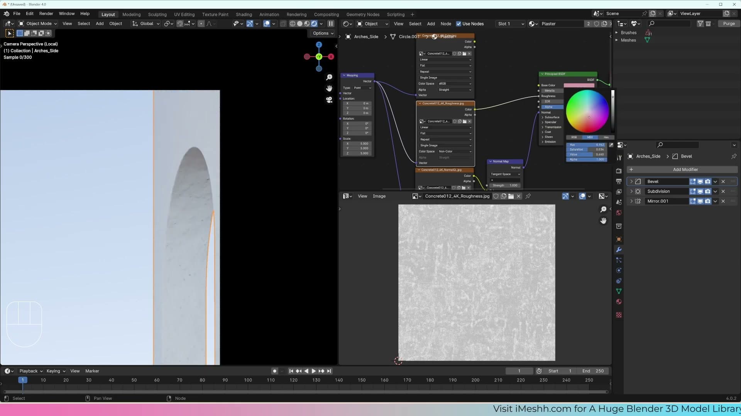The height and width of the screenshot is (416, 741).
Task: Open the File menu
Action: pos(17,13)
